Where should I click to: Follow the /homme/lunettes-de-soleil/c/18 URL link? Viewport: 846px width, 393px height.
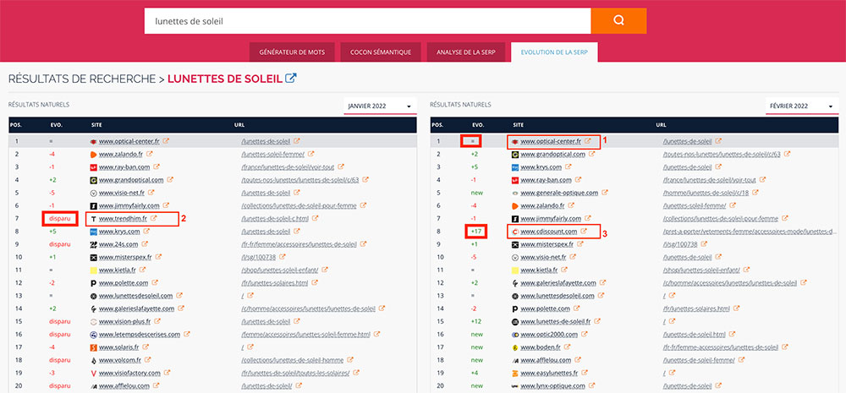click(x=704, y=193)
